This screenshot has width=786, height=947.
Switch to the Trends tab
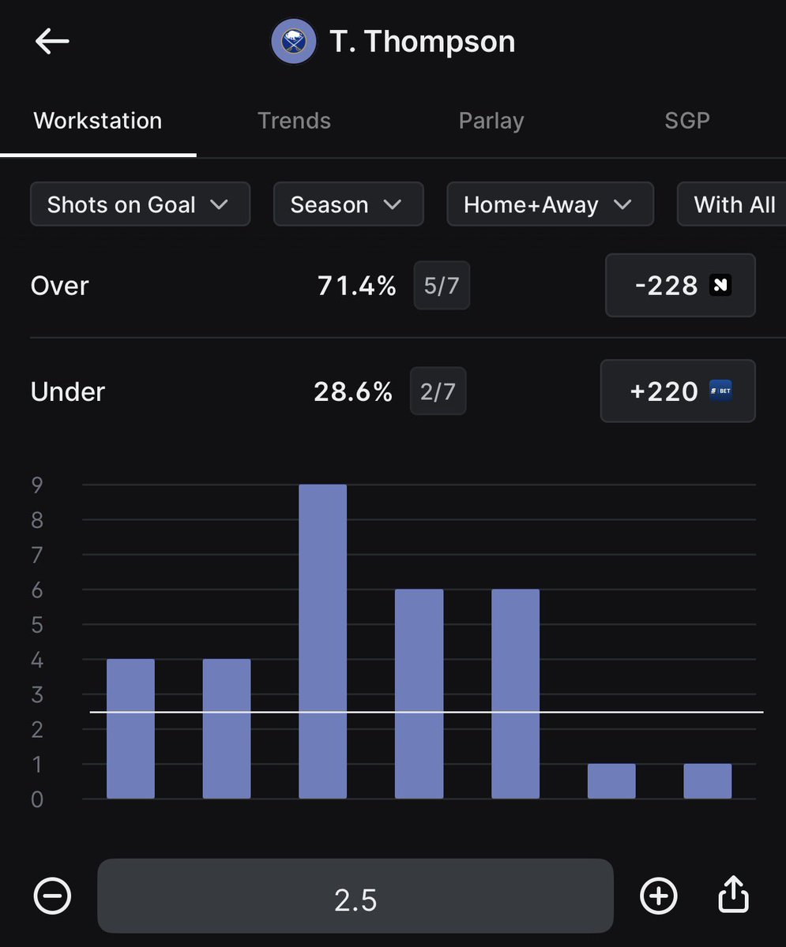294,121
